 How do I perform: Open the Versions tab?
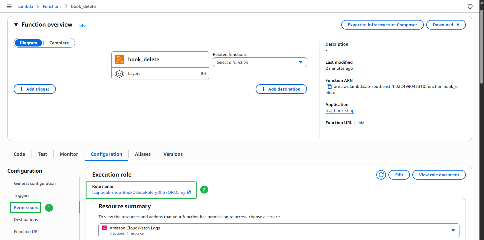(x=173, y=154)
